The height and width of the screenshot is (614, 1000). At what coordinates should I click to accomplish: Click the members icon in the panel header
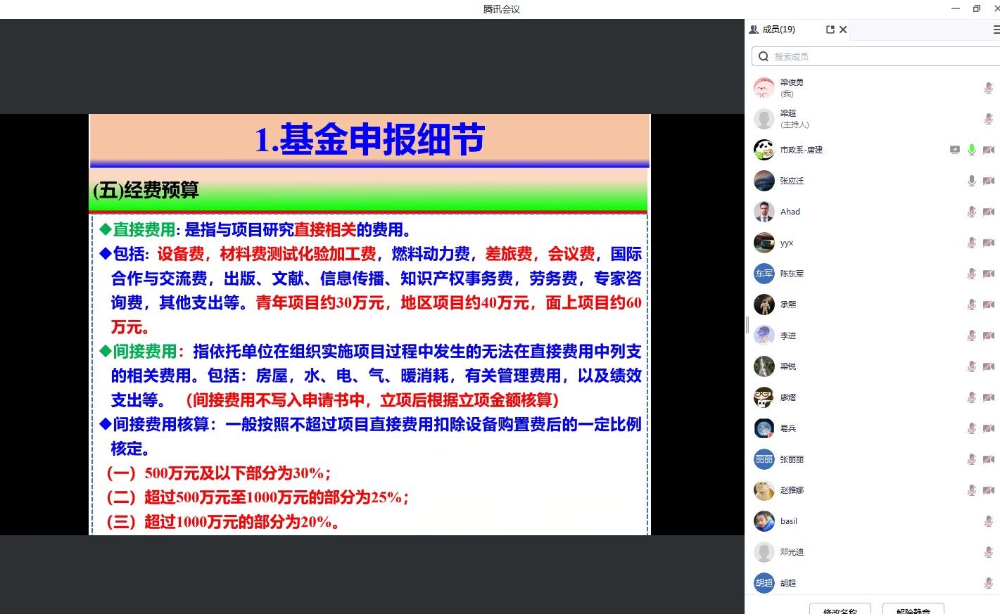coord(753,30)
